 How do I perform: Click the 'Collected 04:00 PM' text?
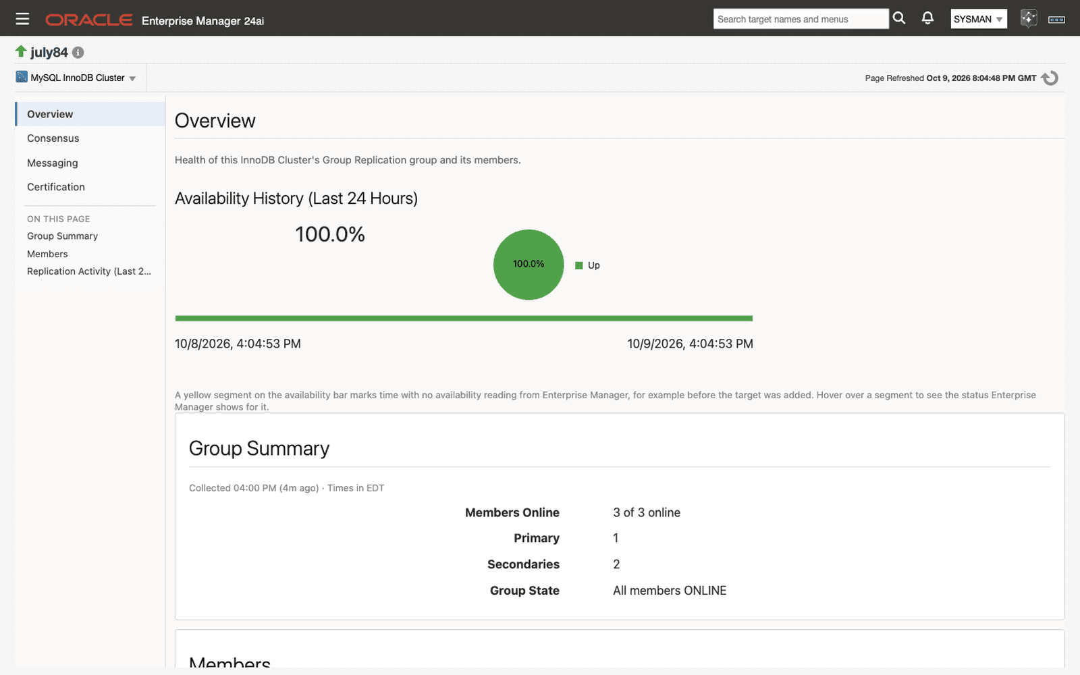pyautogui.click(x=254, y=488)
